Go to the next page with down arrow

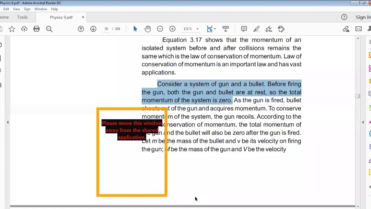pos(93,29)
